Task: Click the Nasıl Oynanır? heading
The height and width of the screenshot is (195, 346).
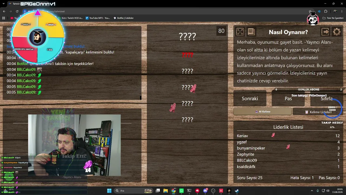Action: (288, 32)
